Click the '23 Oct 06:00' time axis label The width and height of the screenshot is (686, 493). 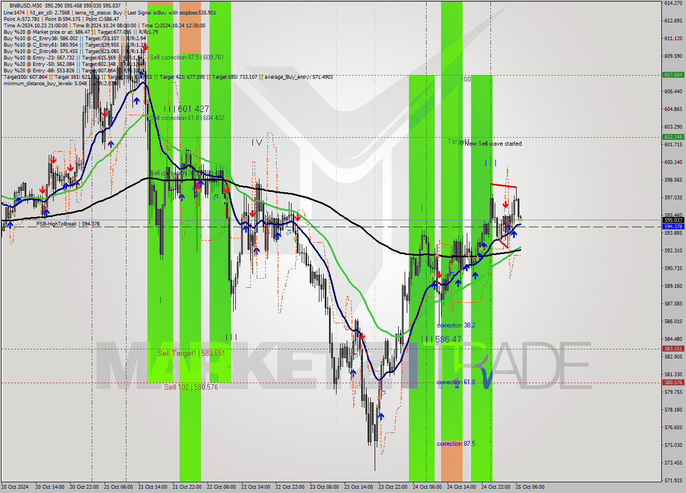point(324,487)
